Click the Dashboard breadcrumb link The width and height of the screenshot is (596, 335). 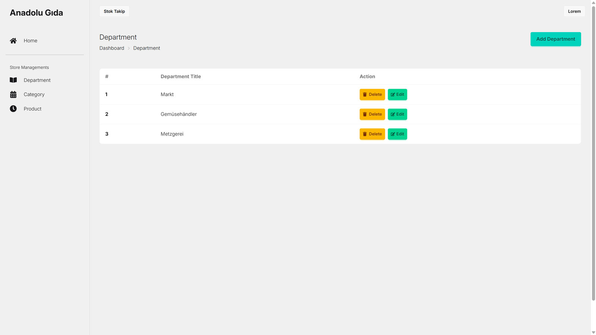click(x=112, y=48)
